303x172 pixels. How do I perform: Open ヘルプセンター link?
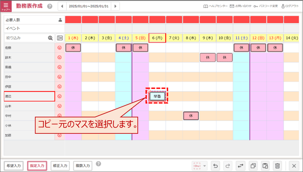[215, 6]
